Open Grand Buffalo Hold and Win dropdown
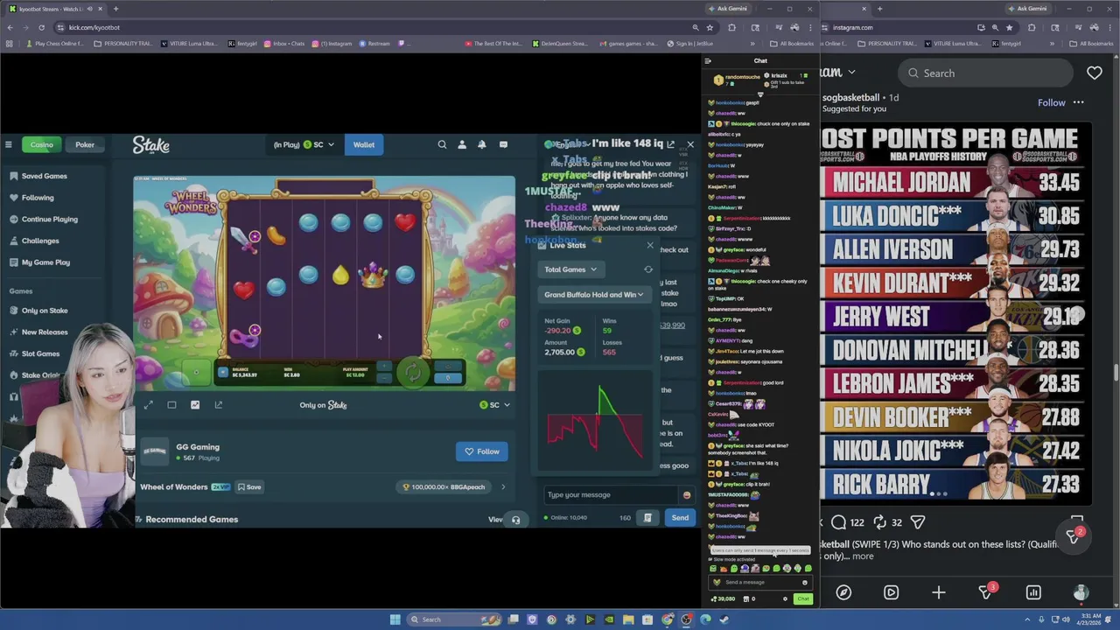 (x=593, y=295)
